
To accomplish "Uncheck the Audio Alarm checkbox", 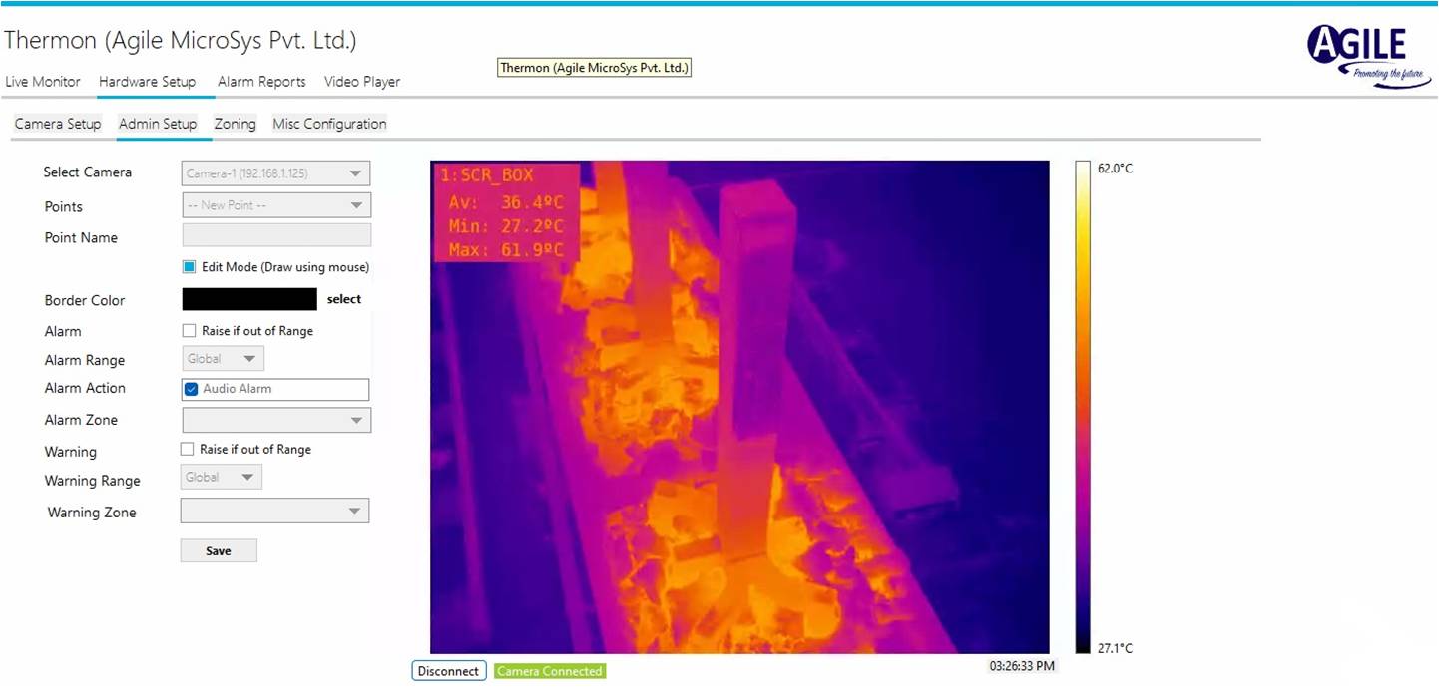I will [x=192, y=389].
